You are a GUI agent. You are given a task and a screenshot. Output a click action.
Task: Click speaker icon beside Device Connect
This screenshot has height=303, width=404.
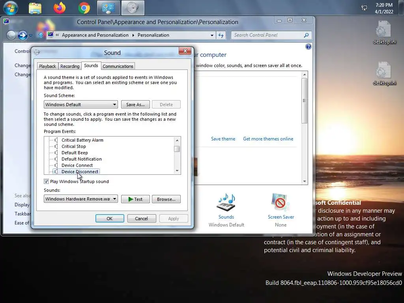click(56, 165)
